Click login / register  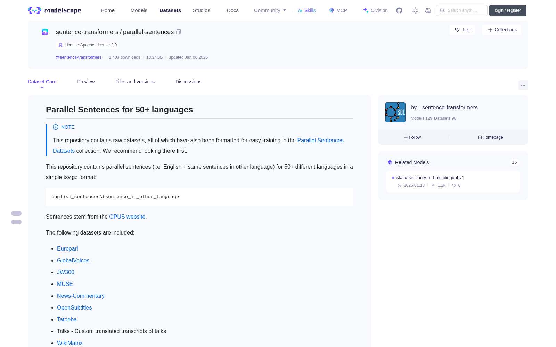click(x=508, y=10)
